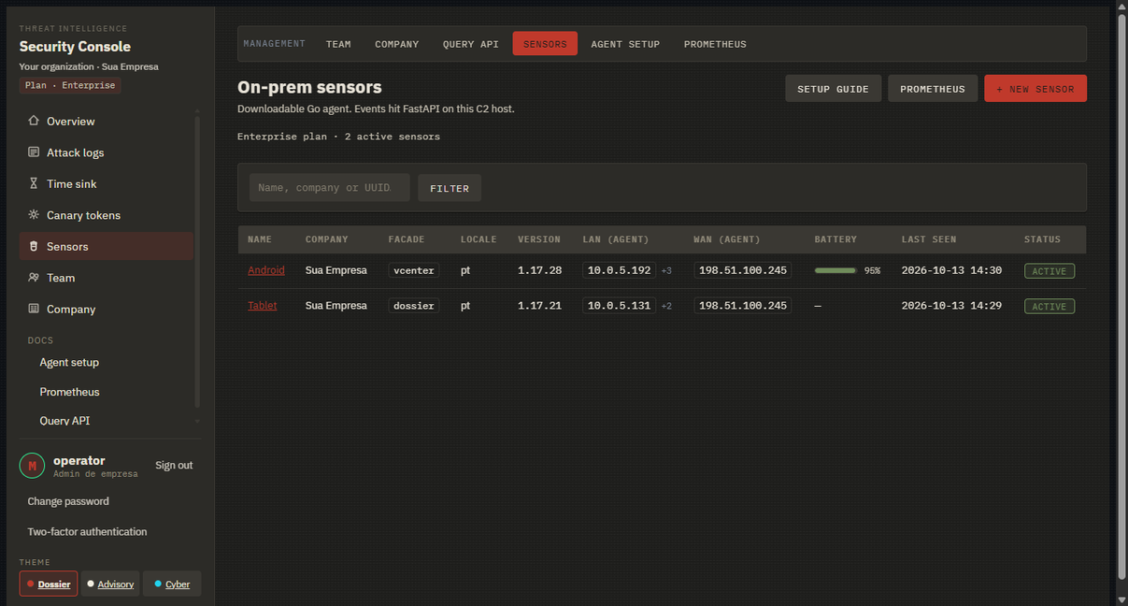Click the Status column header
Screen dimensions: 1128x606
pyautogui.click(x=1042, y=239)
